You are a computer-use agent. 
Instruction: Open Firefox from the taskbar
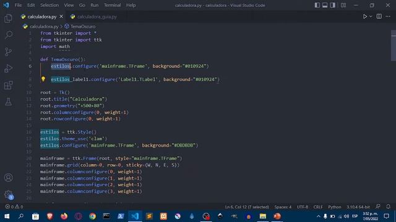point(64,216)
